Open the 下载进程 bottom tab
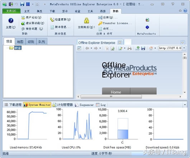This screenshot has width=190, height=158. tap(13, 105)
